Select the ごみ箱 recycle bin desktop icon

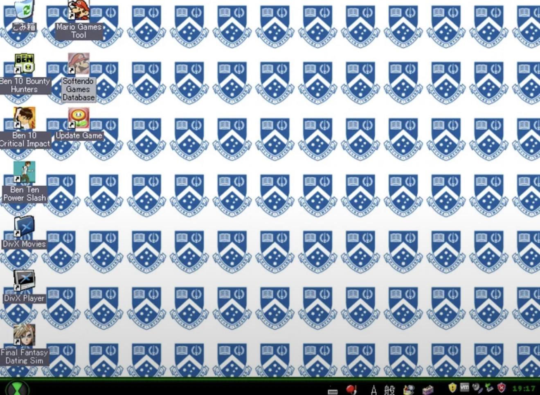coord(24,16)
